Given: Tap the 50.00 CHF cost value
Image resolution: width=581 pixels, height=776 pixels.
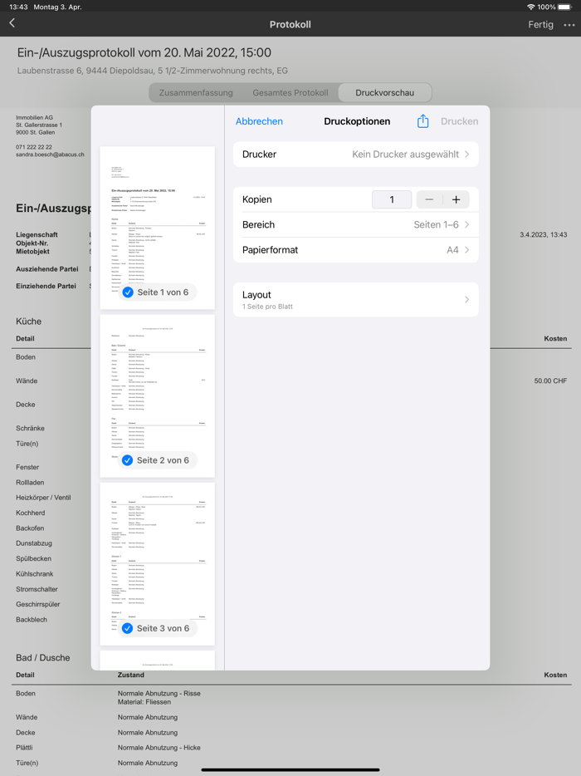Looking at the screenshot, I should [x=550, y=381].
